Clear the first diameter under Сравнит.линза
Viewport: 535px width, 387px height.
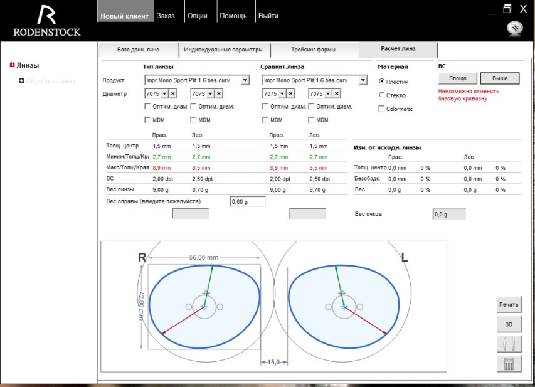pyautogui.click(x=290, y=93)
